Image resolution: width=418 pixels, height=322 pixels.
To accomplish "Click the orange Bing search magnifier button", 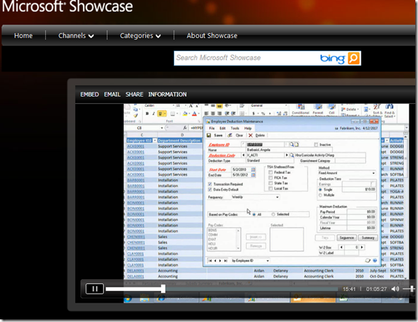I will (x=354, y=58).
